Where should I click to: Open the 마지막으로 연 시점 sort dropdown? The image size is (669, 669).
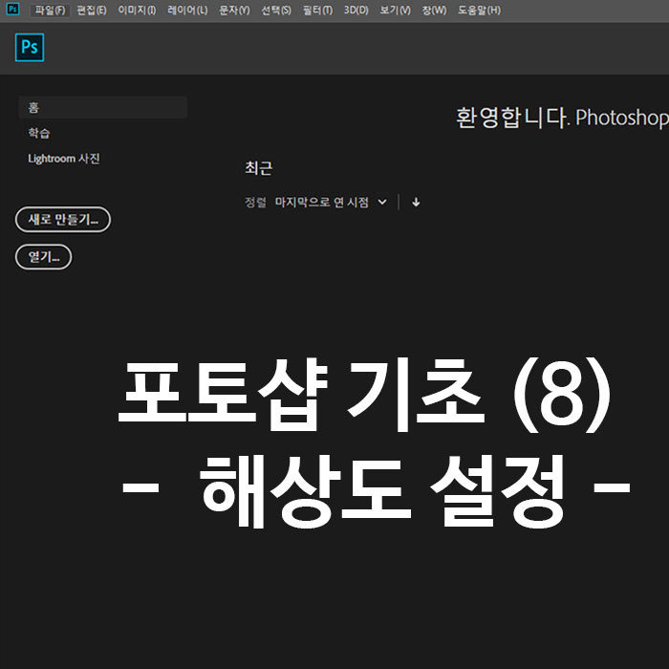[331, 203]
